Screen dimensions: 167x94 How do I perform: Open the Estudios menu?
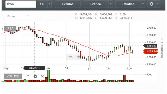point(128,4)
